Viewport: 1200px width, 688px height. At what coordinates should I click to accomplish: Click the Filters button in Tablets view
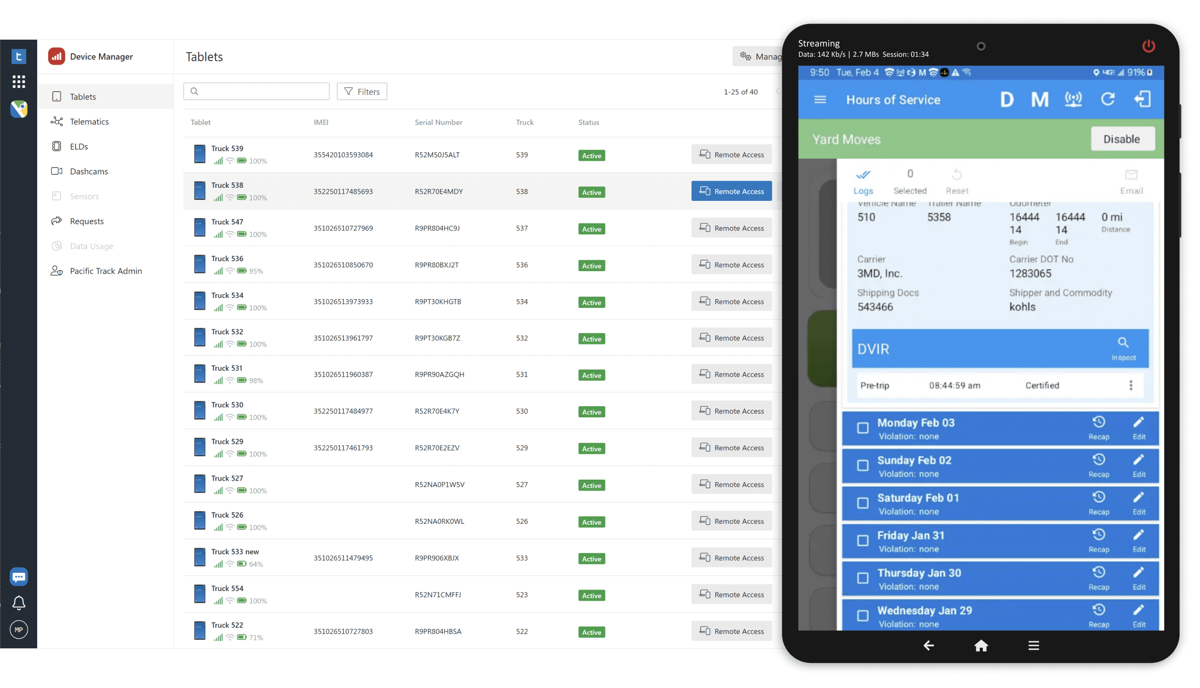[362, 91]
